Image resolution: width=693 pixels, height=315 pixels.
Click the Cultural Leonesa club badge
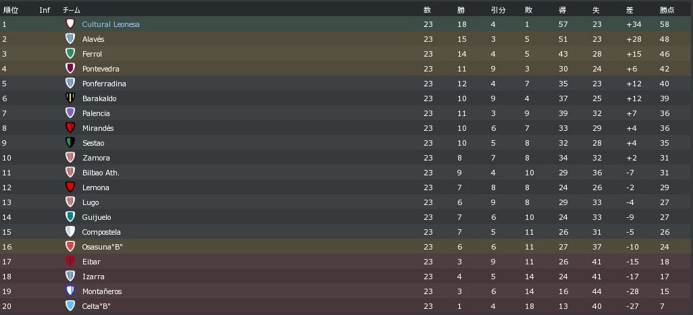coord(70,24)
